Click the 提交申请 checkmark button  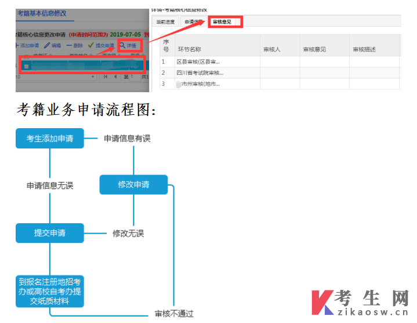coord(101,45)
